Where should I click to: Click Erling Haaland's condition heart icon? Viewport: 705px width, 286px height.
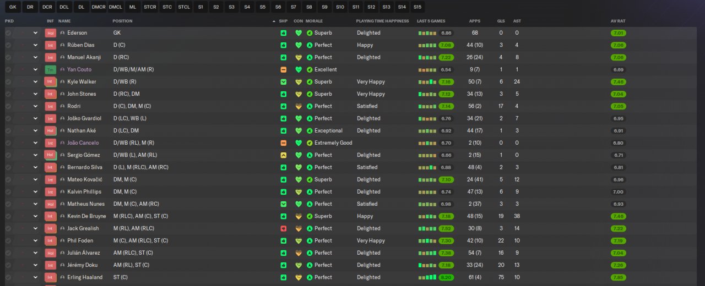coord(299,278)
